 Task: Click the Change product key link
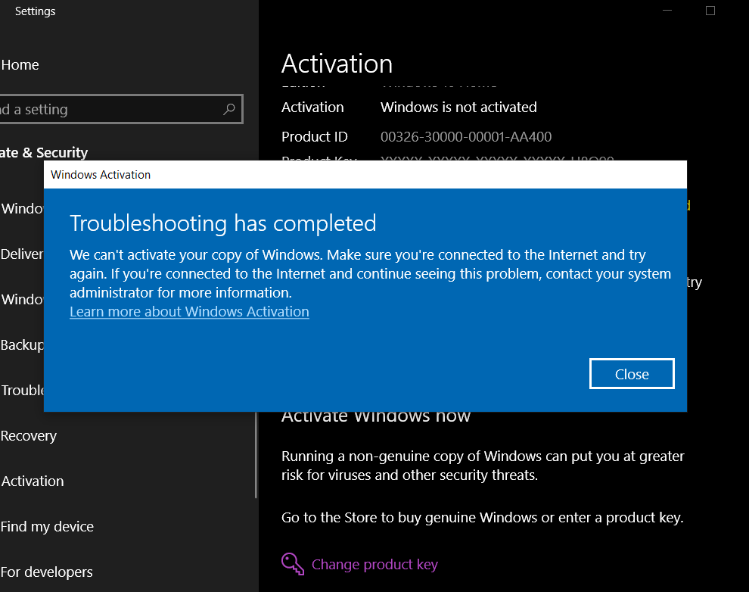(x=374, y=564)
